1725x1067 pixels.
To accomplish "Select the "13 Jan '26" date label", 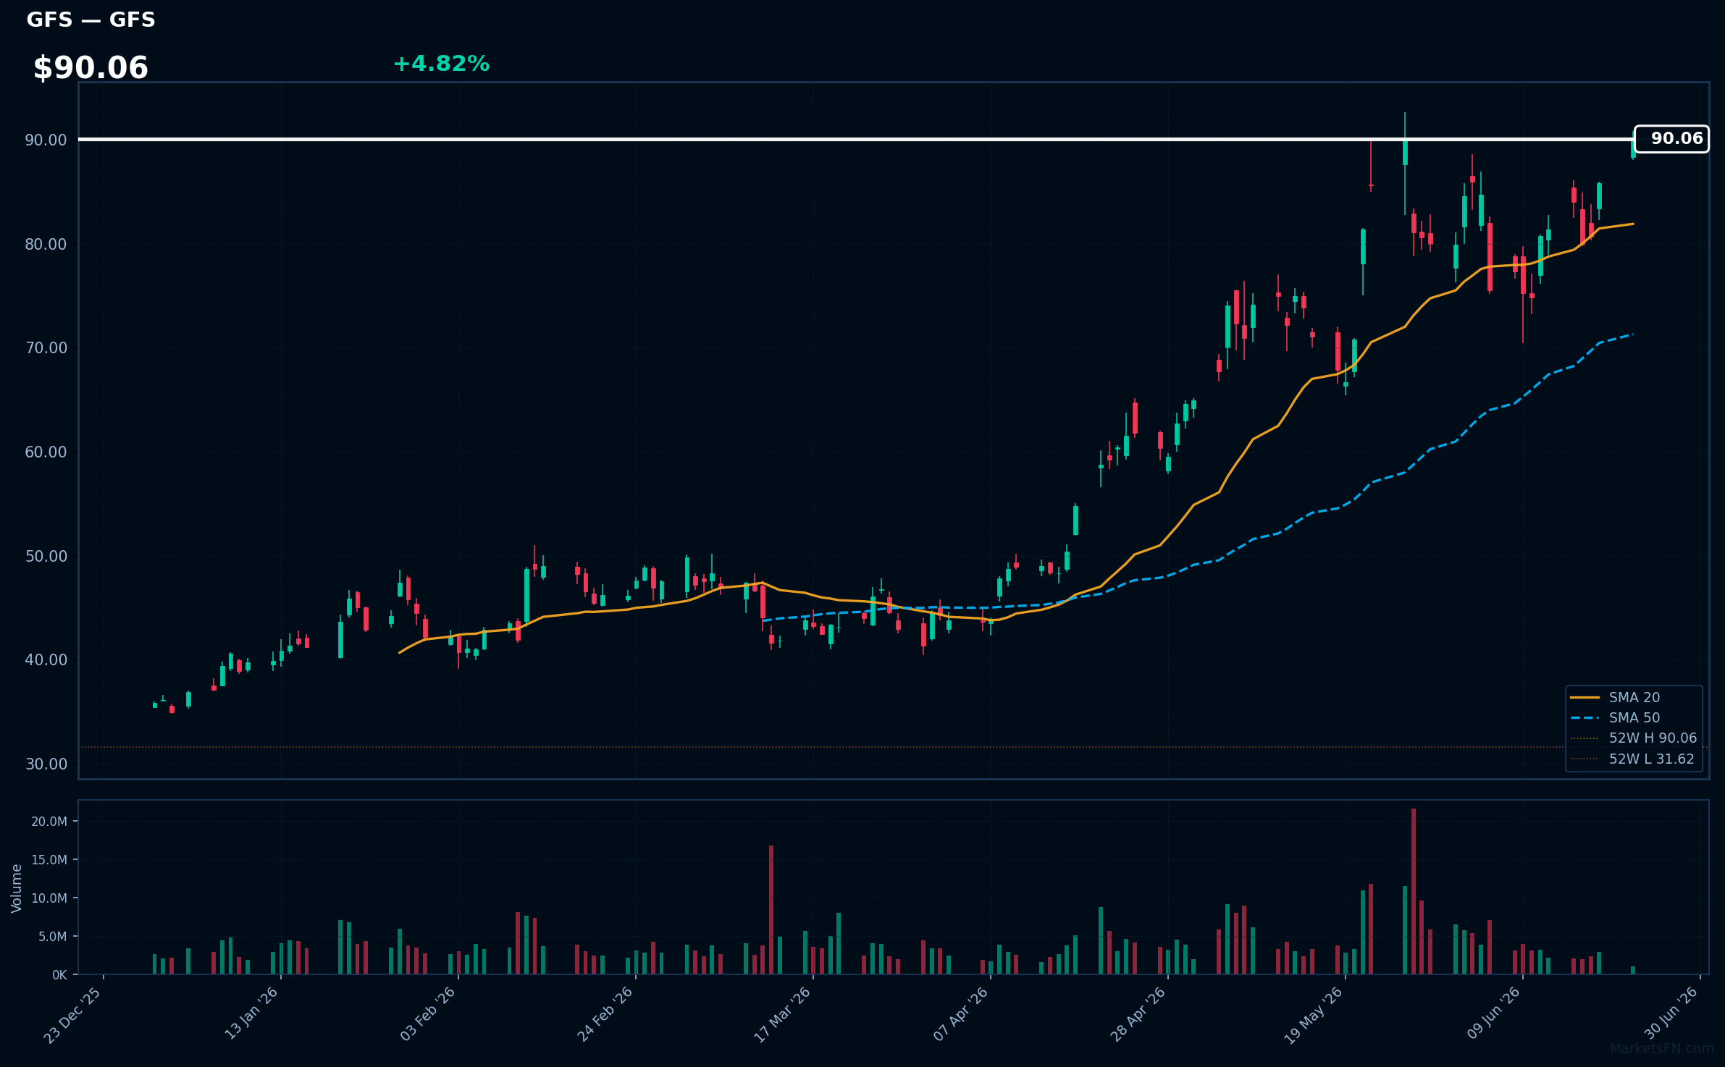I will pyautogui.click(x=252, y=1014).
